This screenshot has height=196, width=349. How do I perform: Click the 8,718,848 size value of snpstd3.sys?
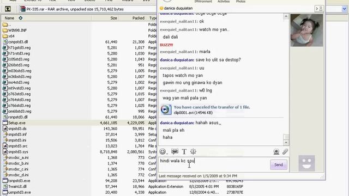tap(109, 151)
